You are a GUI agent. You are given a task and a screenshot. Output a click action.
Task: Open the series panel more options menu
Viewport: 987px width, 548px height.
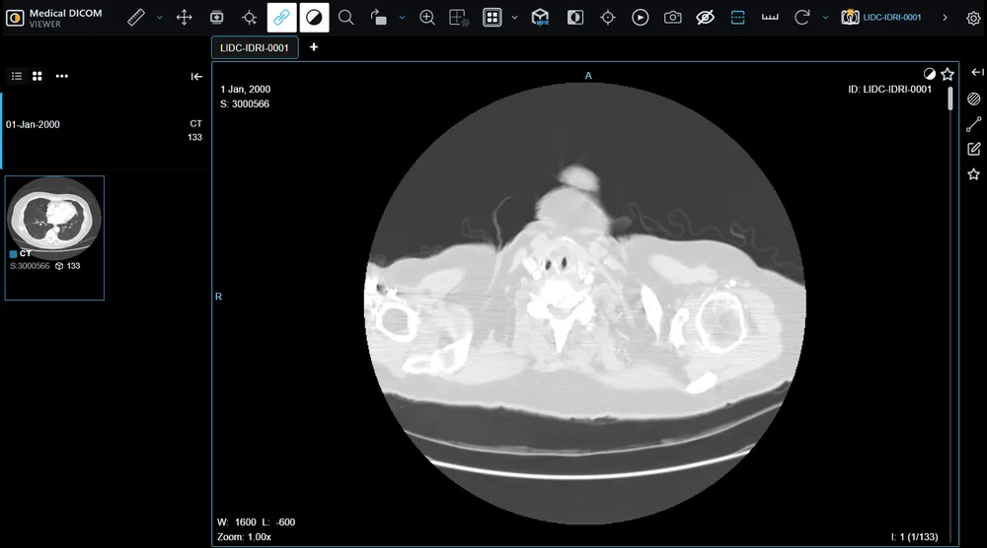[61, 76]
